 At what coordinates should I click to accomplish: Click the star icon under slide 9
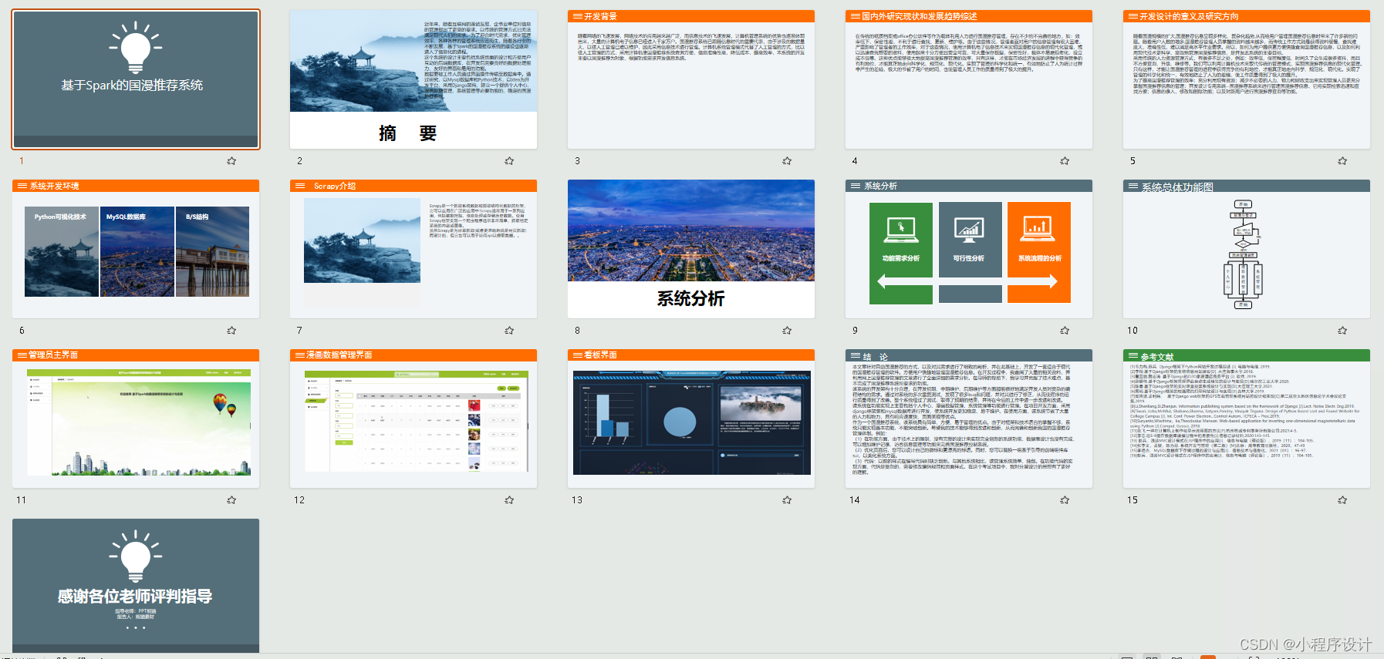(x=1065, y=331)
